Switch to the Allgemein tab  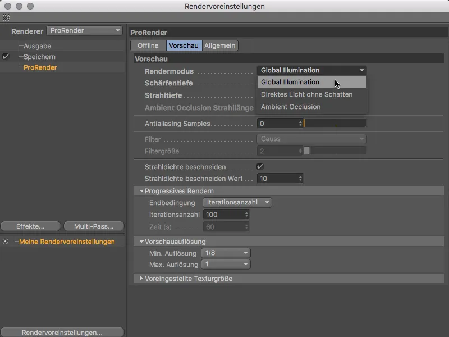pyautogui.click(x=220, y=45)
